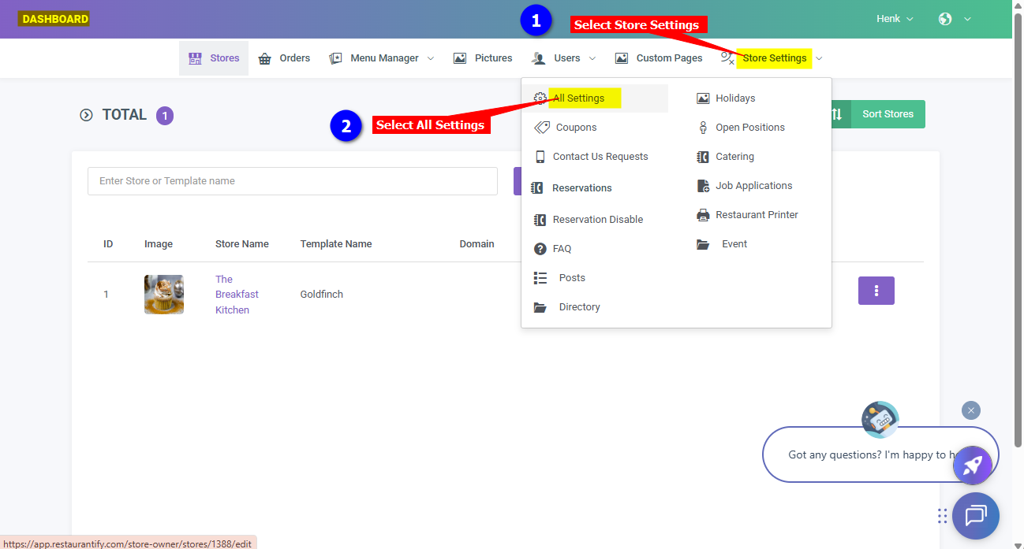Open the live chat bubble icon
The height and width of the screenshot is (549, 1024).
pyautogui.click(x=975, y=516)
